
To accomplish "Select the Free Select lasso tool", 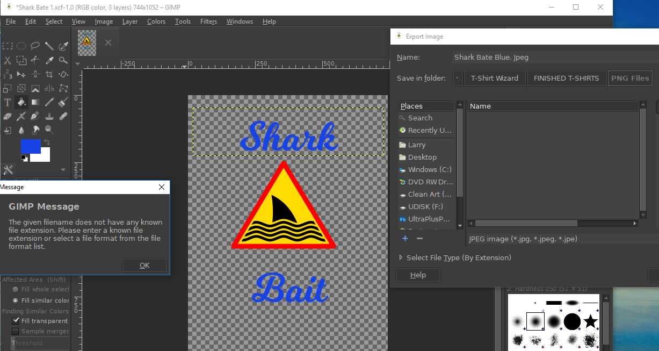I will 35,46.
